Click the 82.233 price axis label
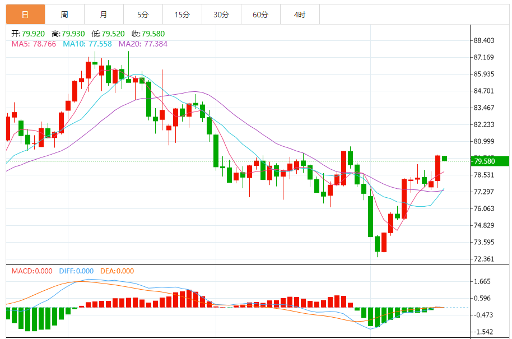 484,124
